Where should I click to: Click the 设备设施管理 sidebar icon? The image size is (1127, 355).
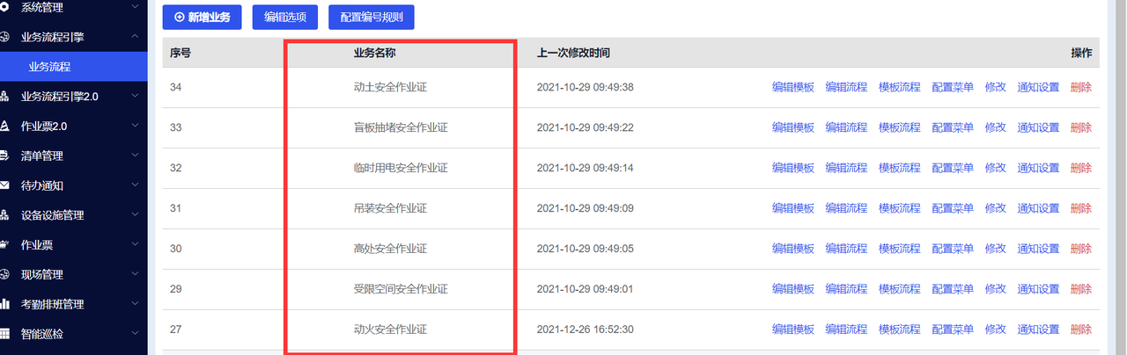click(4, 215)
